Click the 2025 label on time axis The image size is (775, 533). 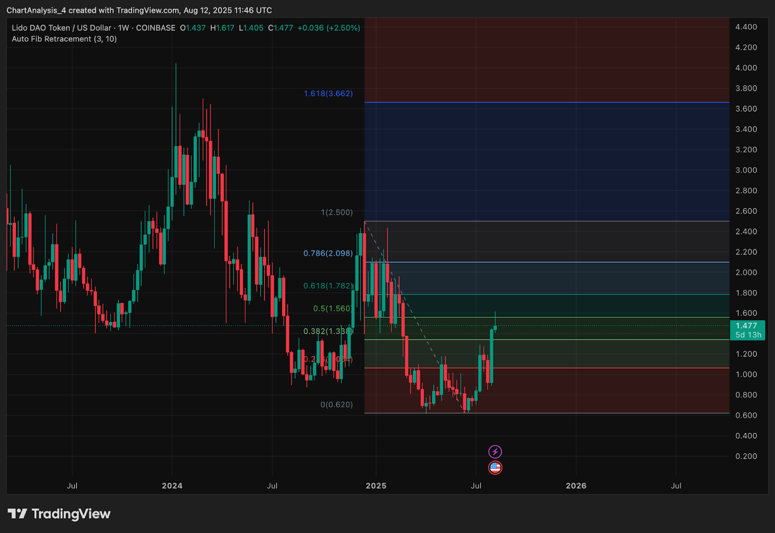pyautogui.click(x=376, y=486)
